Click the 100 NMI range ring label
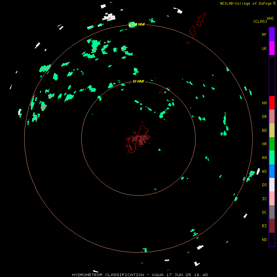This screenshot has height=277, width=277. click(138, 24)
